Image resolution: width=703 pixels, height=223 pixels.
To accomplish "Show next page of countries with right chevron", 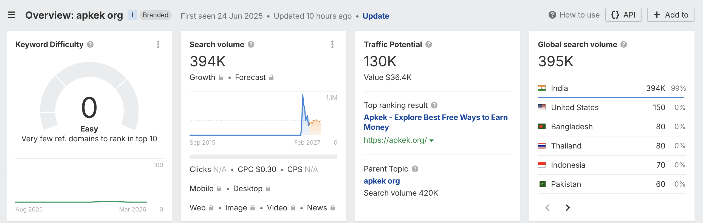I will 568,208.
